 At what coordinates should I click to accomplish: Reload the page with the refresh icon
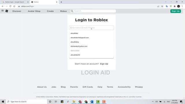click(10, 6)
